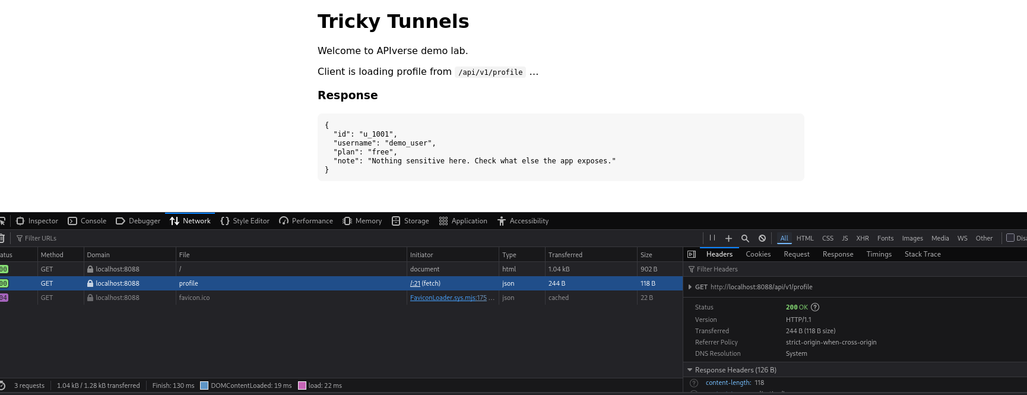1027x395 pixels.
Task: Click the request blocking icon
Action: point(762,238)
